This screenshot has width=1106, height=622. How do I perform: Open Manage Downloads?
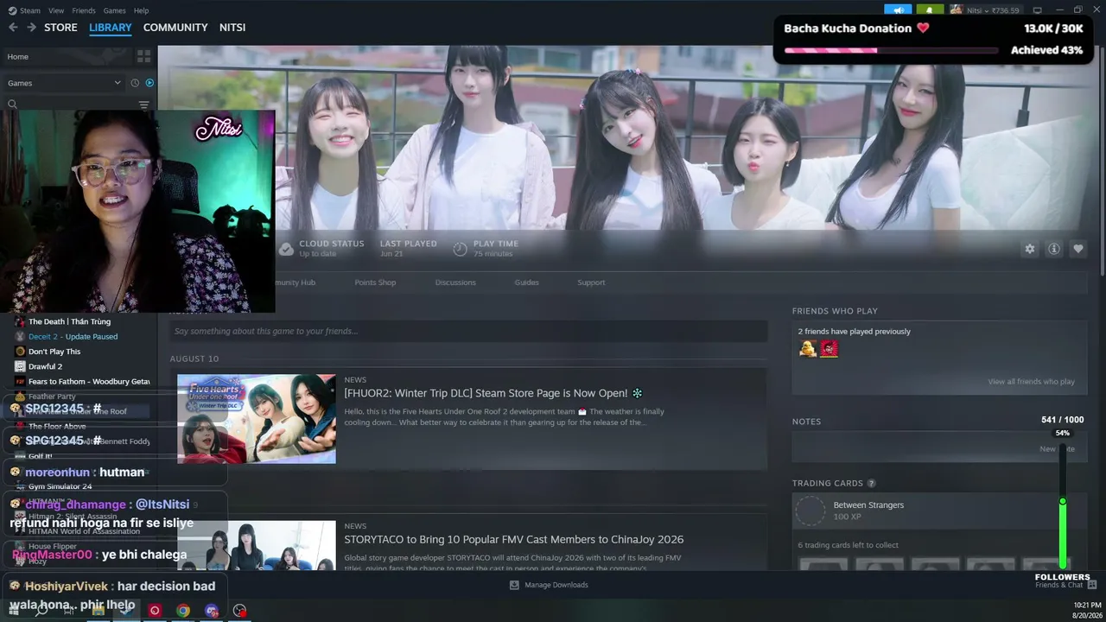pos(549,585)
